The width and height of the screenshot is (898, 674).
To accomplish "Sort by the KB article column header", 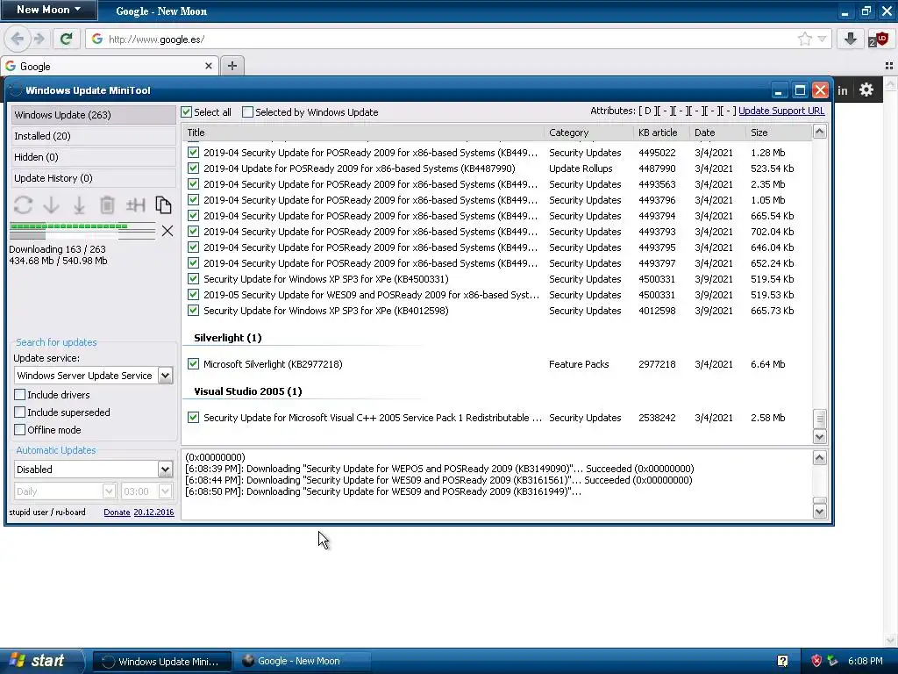I will [661, 133].
